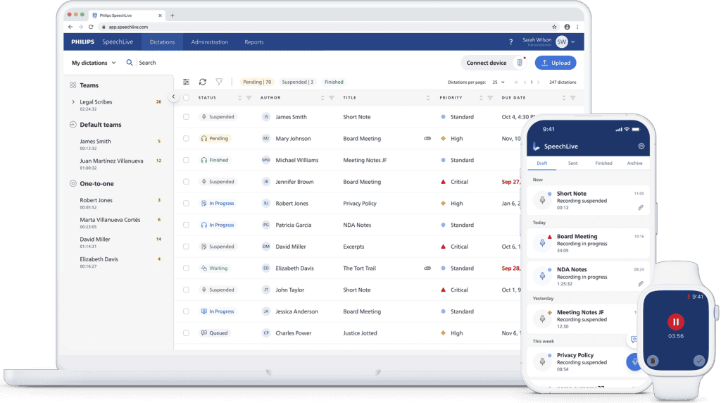The image size is (721, 403).
Task: Go back in browser history
Action: pos(70,27)
